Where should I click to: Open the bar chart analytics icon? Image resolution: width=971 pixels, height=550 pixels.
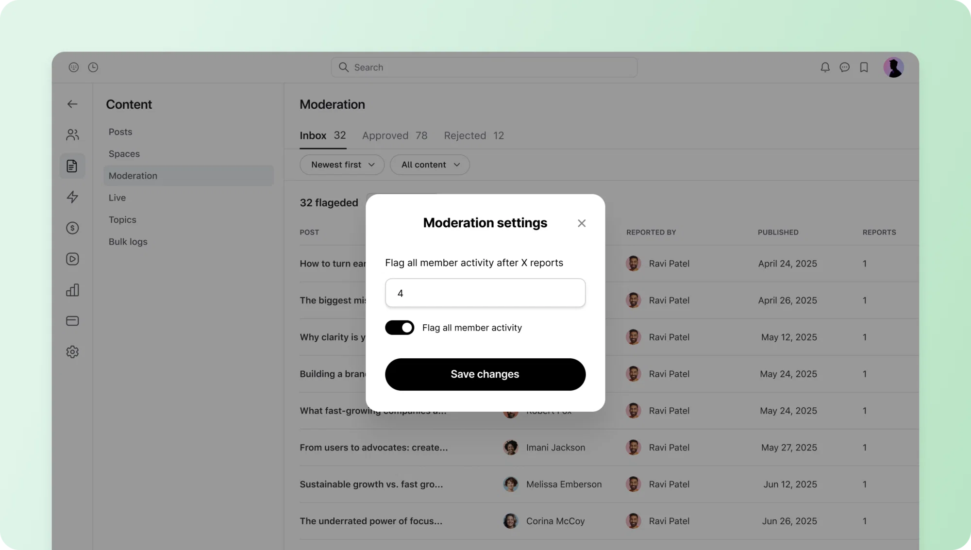[72, 290]
